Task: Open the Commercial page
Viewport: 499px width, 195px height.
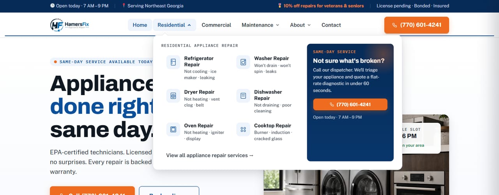Action: tap(216, 25)
